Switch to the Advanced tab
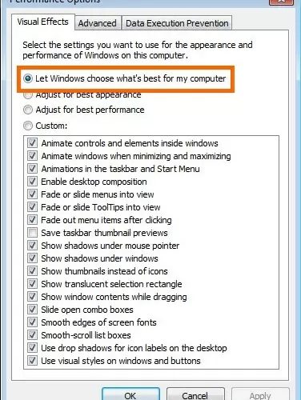 pyautogui.click(x=97, y=23)
